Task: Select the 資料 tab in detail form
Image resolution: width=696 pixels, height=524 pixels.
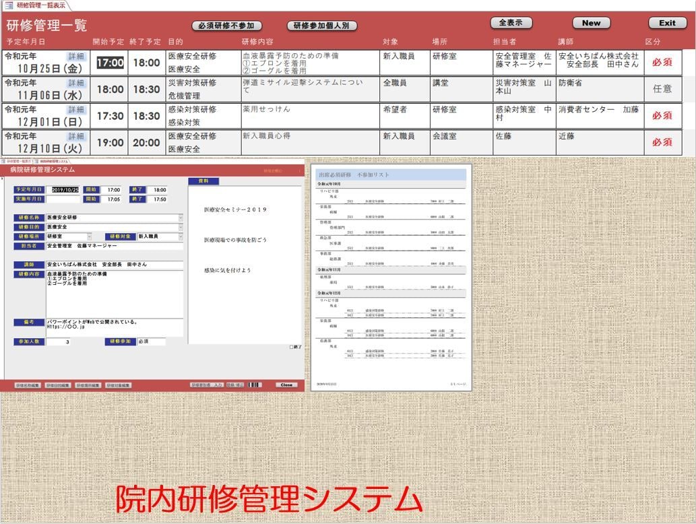Action: tap(203, 181)
